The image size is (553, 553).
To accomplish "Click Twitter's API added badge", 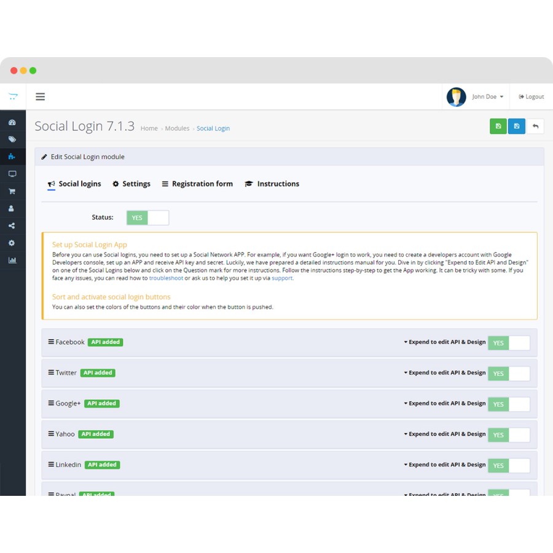I will click(x=98, y=373).
